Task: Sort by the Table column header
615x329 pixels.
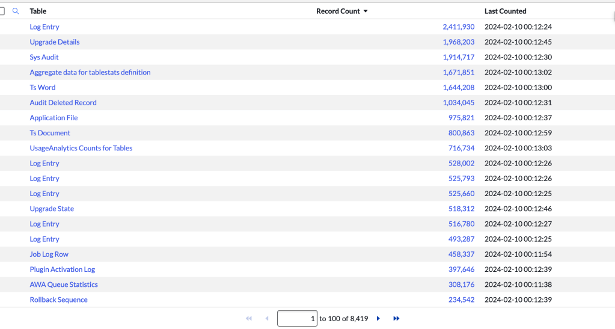Action: click(38, 11)
